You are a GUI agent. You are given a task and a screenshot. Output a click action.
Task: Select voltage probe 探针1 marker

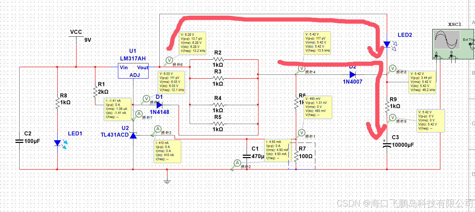click(x=302, y=132)
